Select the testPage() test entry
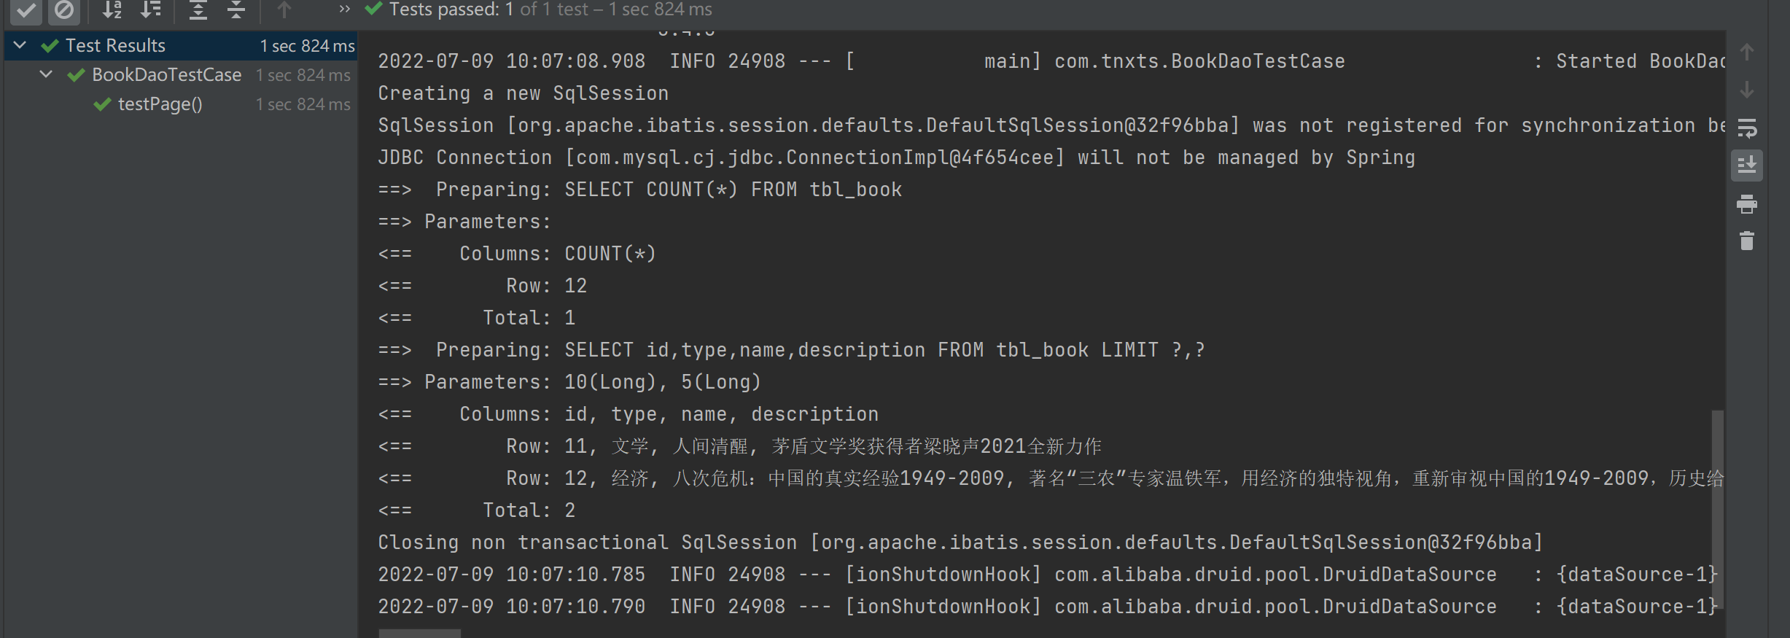1790x638 pixels. pos(160,104)
